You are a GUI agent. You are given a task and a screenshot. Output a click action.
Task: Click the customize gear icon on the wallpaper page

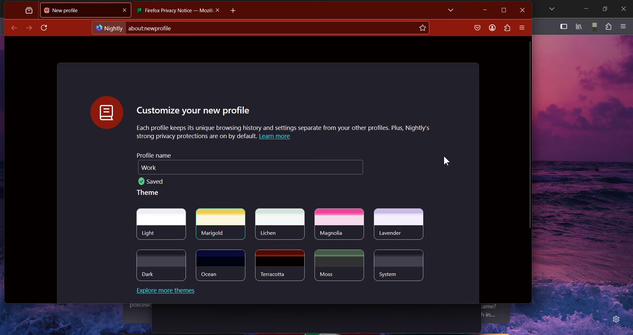tap(616, 319)
